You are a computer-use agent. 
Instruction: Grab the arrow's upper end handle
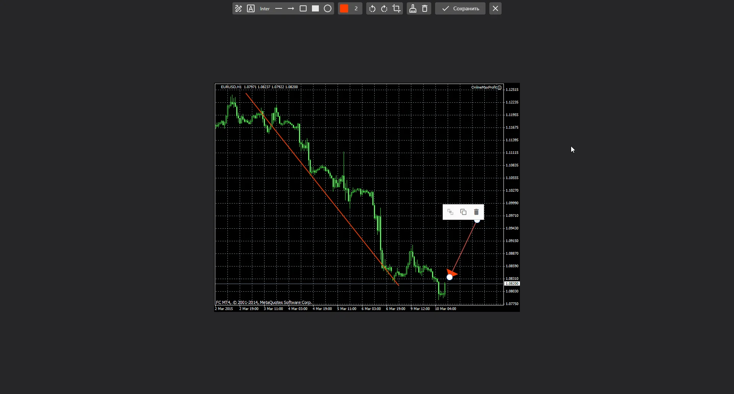tap(477, 220)
